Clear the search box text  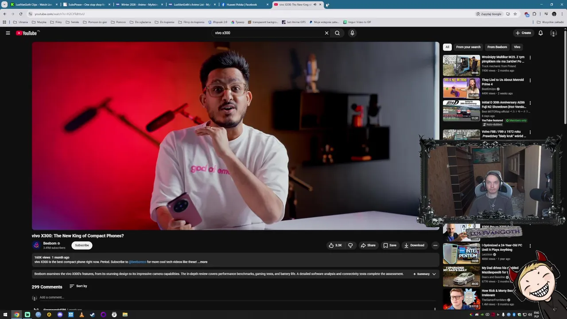click(326, 33)
